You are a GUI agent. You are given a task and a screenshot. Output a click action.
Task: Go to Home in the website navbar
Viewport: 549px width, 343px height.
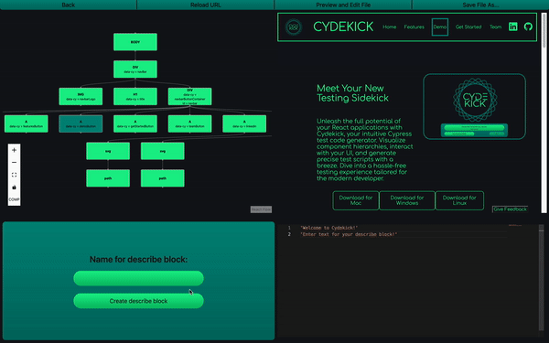(x=390, y=27)
